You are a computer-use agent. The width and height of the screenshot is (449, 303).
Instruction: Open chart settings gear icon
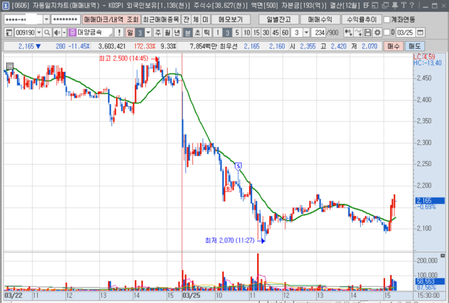(378, 32)
